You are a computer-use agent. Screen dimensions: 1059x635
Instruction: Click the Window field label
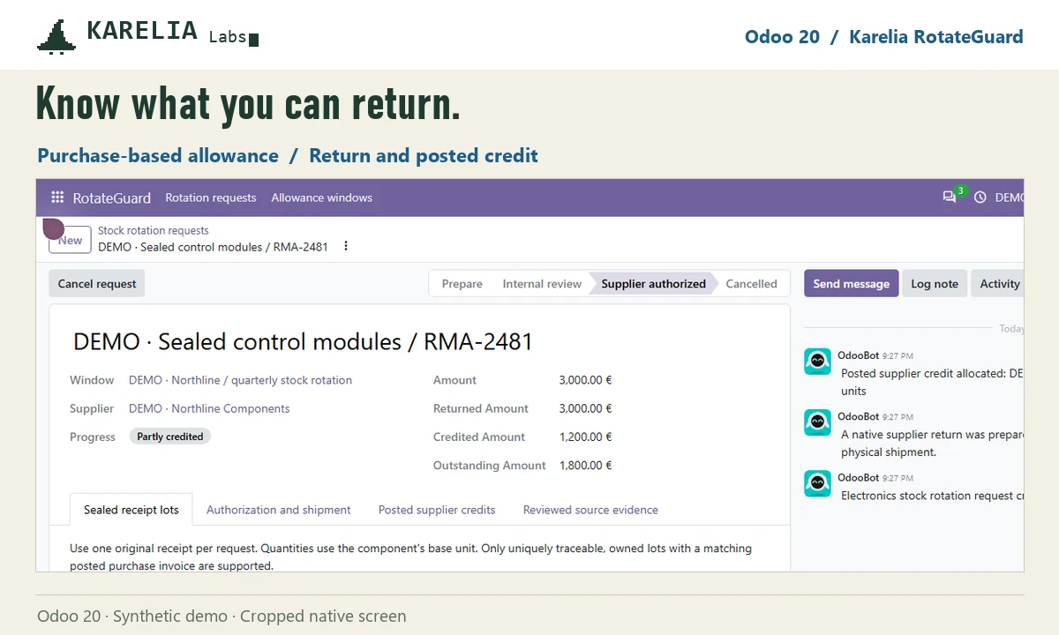point(92,380)
